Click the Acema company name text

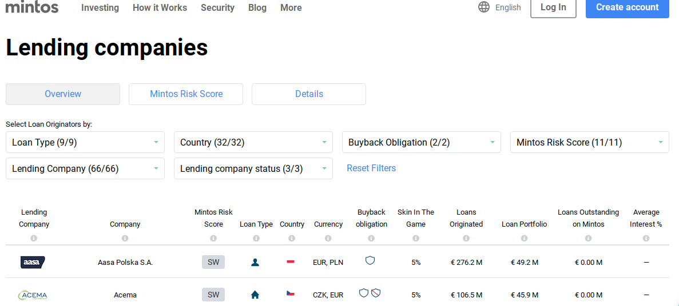point(125,295)
